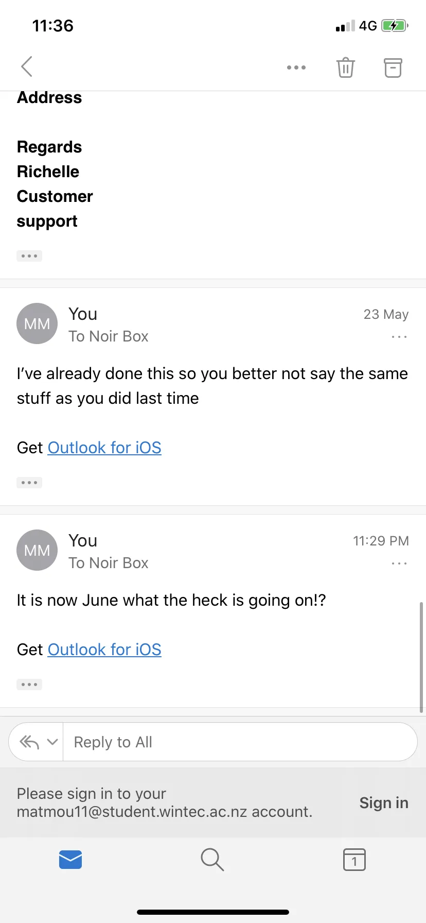Open the top bar more options

296,67
